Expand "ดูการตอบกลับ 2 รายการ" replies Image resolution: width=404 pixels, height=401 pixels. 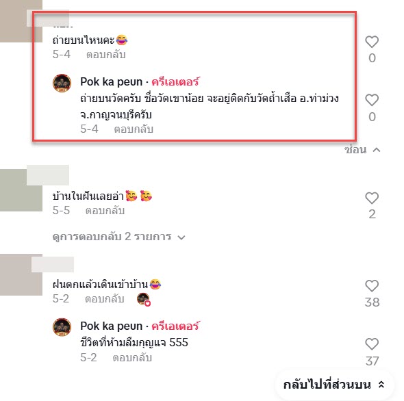[x=118, y=237]
